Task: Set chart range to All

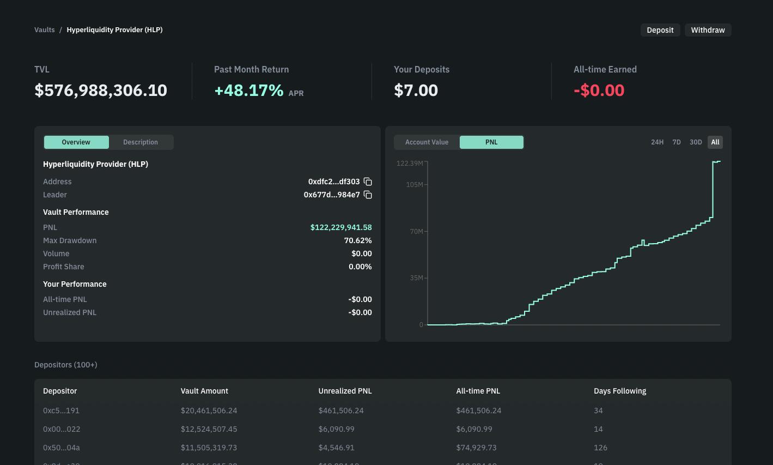Action: tap(715, 142)
